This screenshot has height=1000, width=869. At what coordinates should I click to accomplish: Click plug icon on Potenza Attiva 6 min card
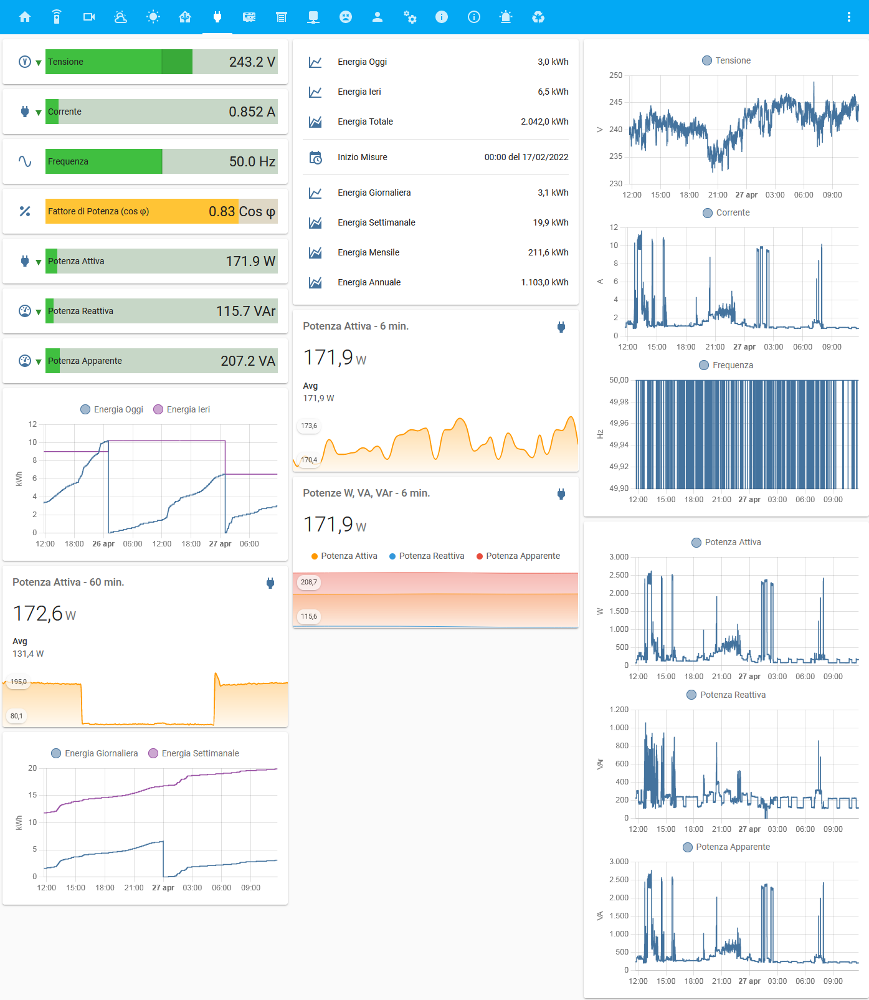click(x=561, y=326)
